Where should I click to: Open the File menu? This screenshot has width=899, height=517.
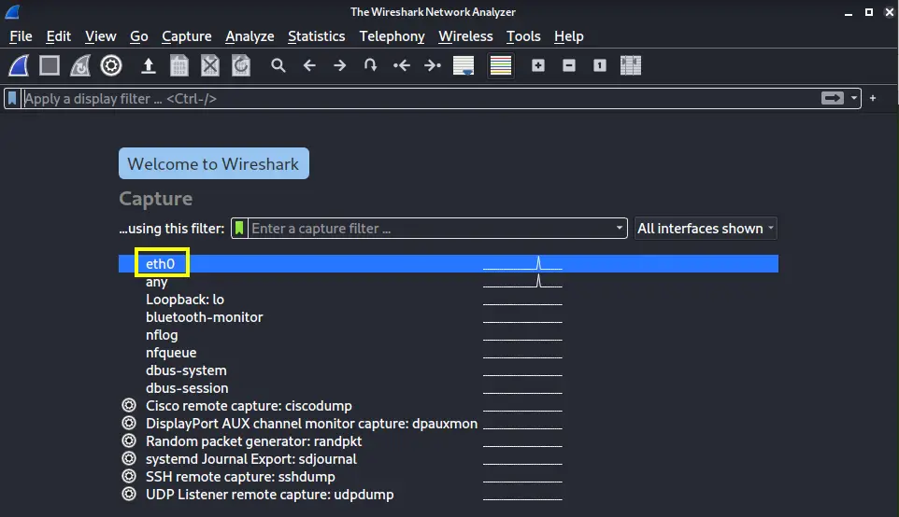pyautogui.click(x=21, y=36)
